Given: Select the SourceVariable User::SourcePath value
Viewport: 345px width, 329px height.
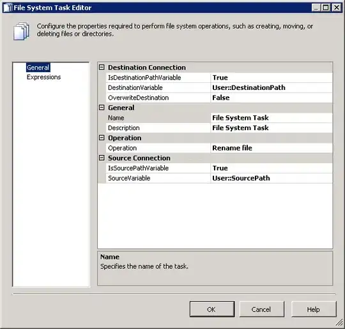Looking at the screenshot, I should (272, 178).
